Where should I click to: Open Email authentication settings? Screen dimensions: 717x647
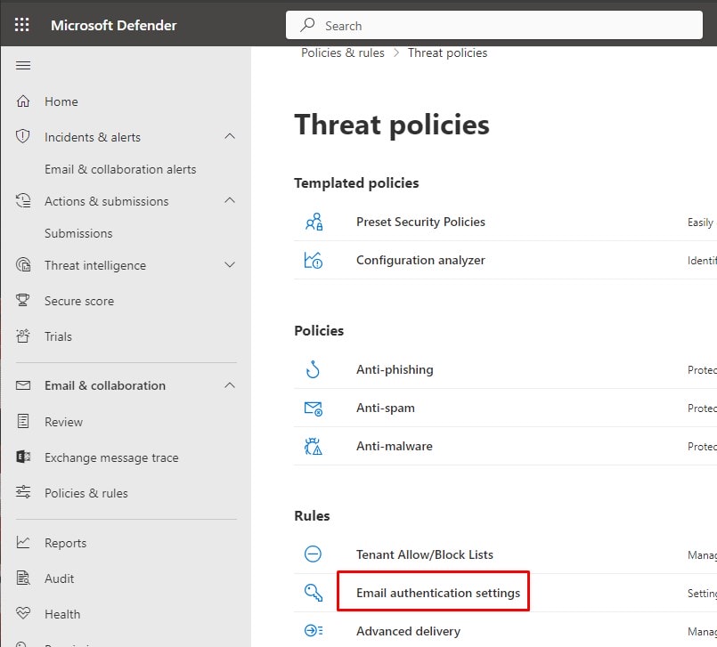(x=438, y=593)
